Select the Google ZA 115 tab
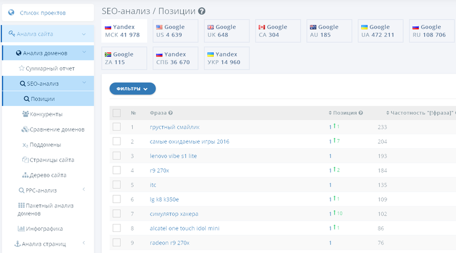This screenshot has height=253, width=456. point(124,58)
